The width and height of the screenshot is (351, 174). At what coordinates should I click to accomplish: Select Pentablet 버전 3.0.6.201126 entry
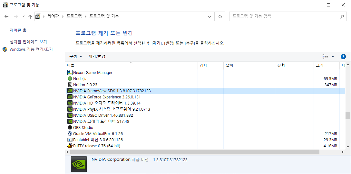pyautogui.click(x=98, y=140)
